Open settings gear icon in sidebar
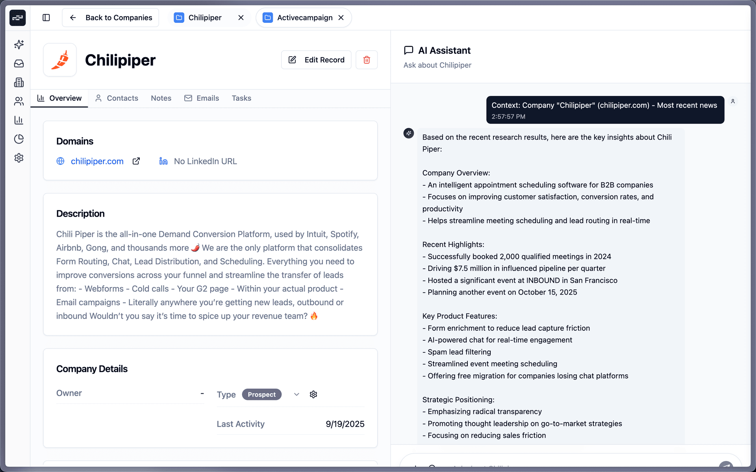This screenshot has height=472, width=756. coord(19,158)
